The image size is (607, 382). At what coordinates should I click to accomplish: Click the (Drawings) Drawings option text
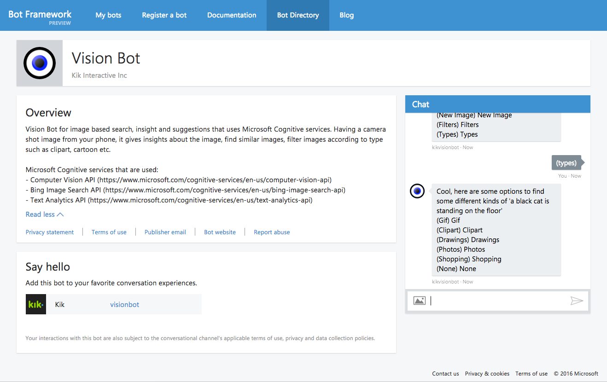[x=468, y=240]
